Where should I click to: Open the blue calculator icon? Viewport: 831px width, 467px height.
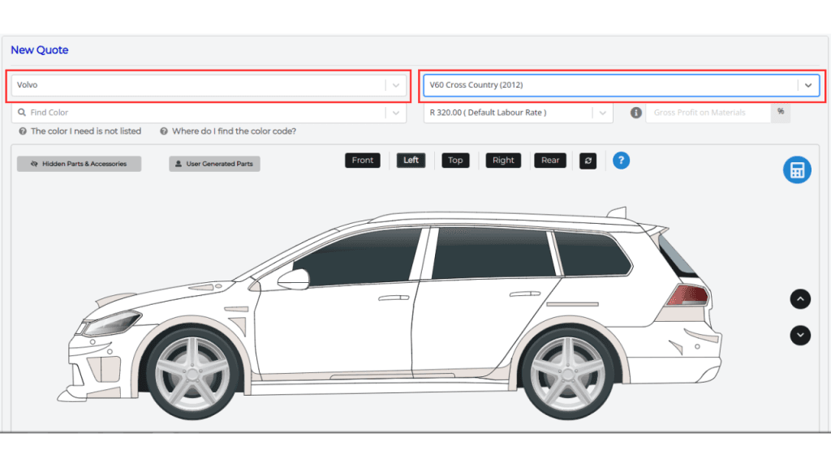click(x=797, y=170)
